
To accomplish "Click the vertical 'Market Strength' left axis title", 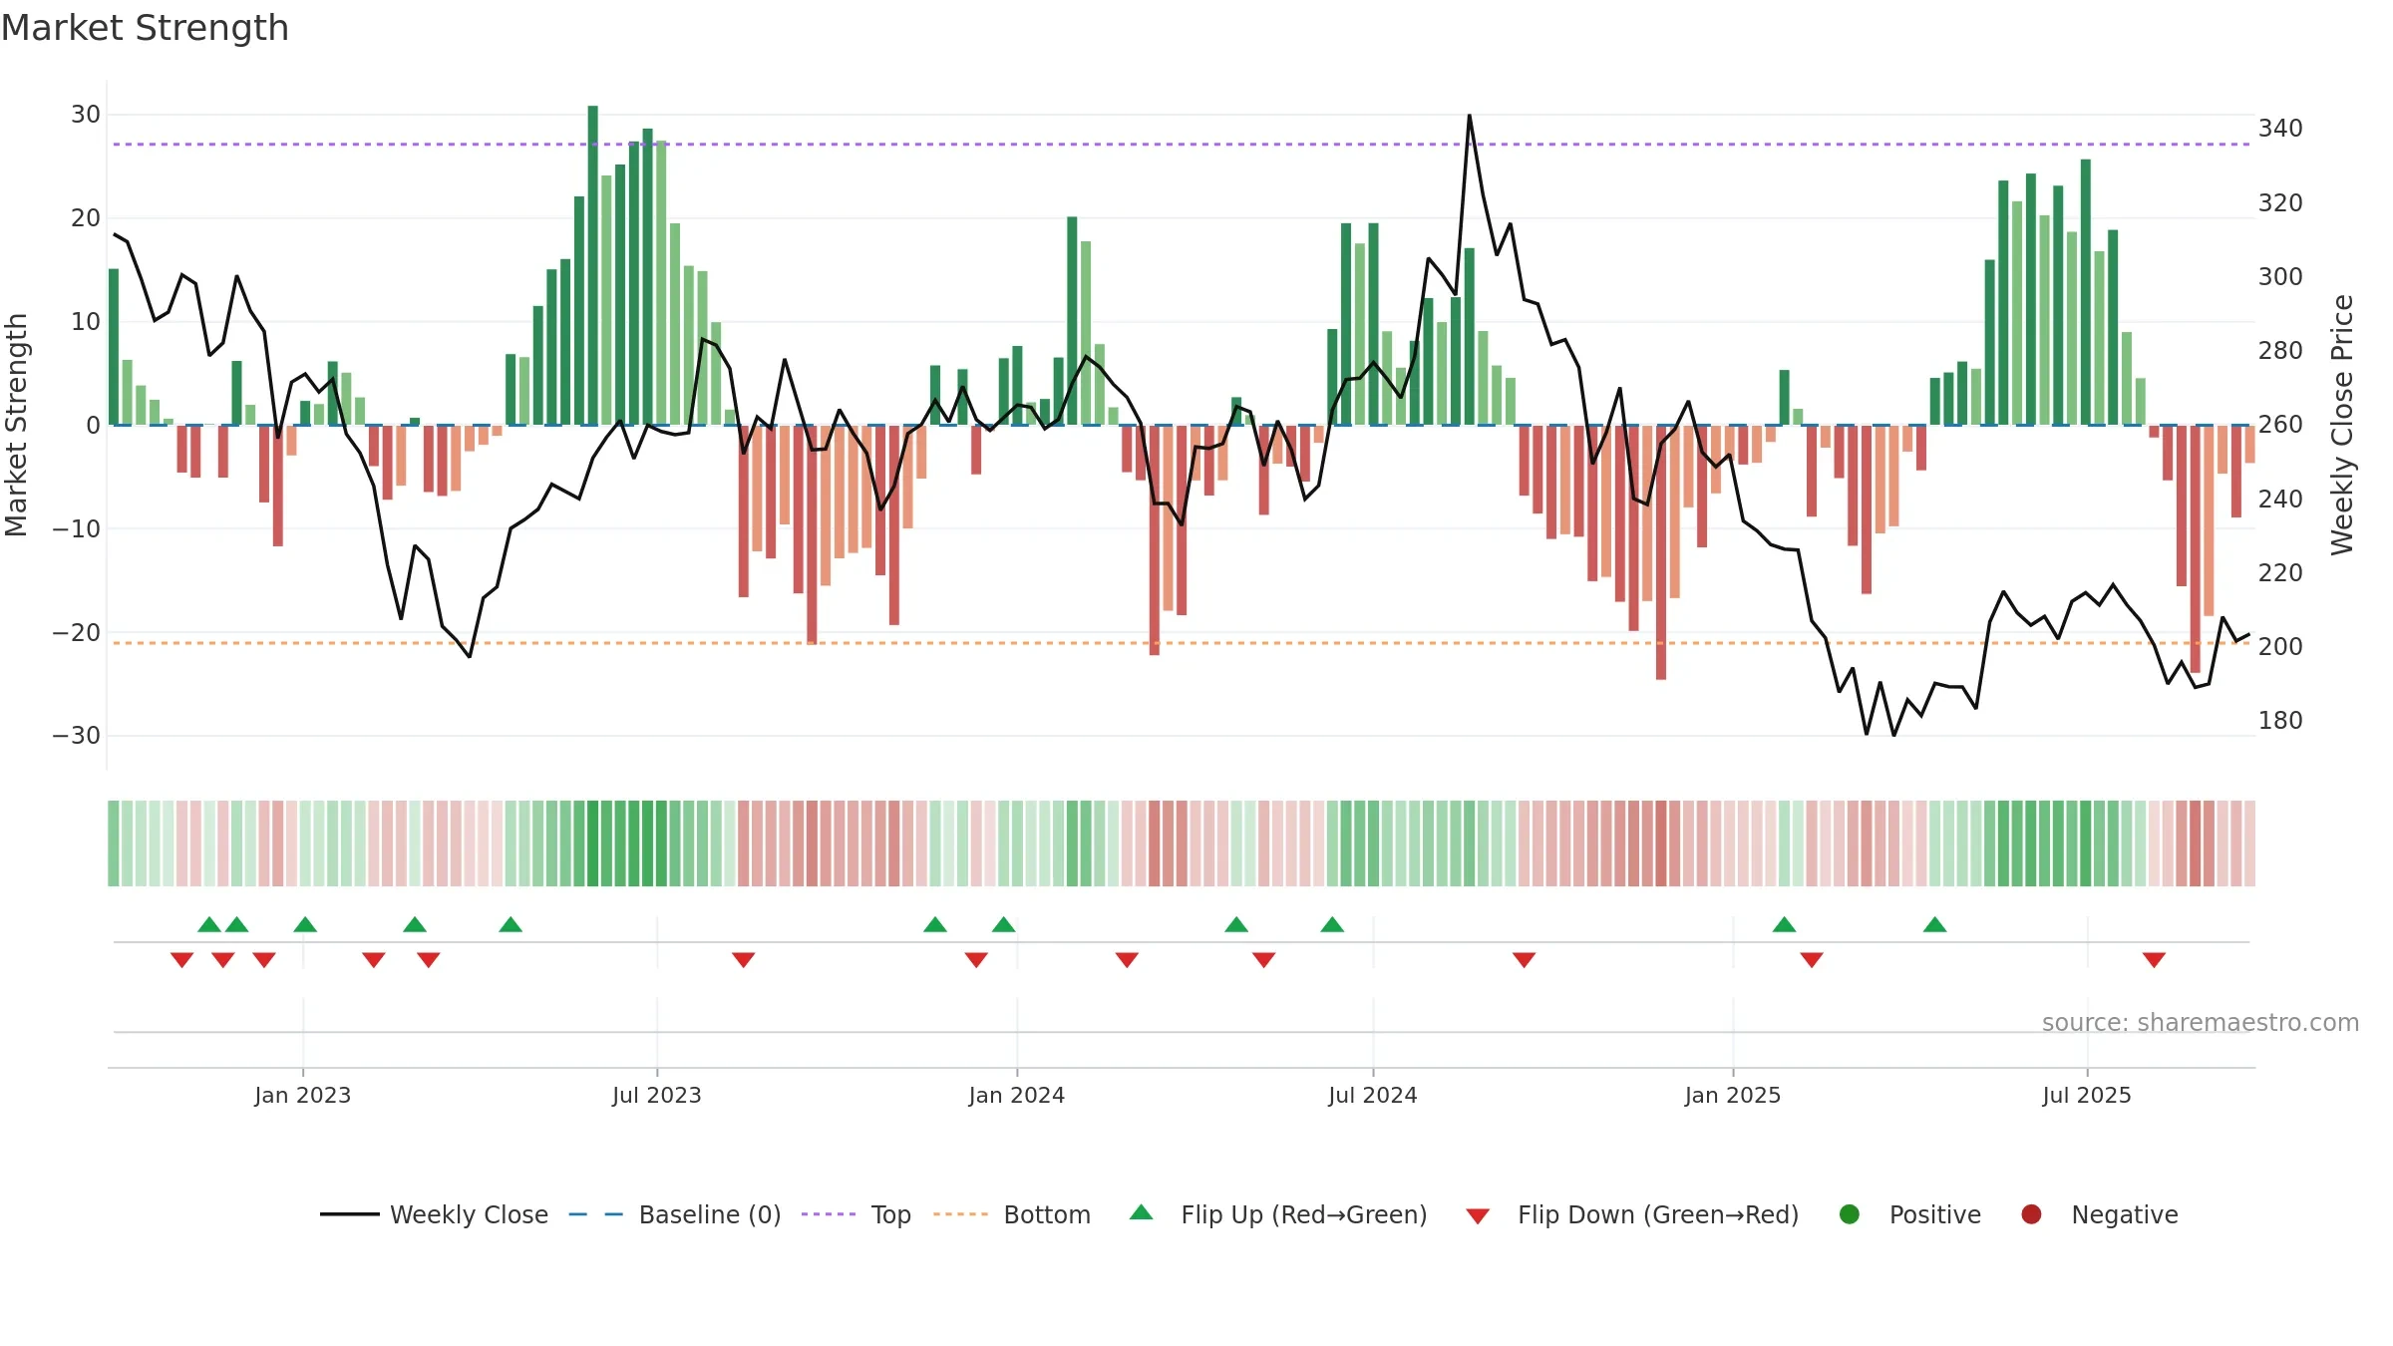I will tap(16, 425).
